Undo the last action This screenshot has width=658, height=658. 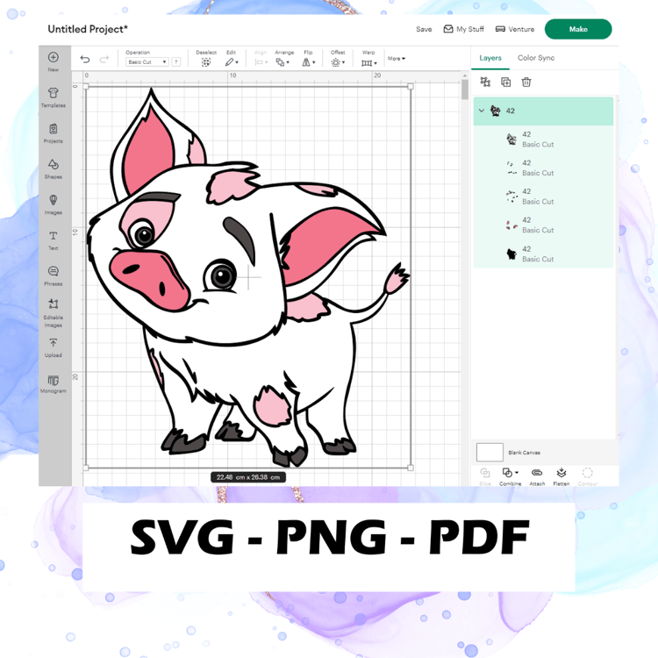click(x=85, y=59)
